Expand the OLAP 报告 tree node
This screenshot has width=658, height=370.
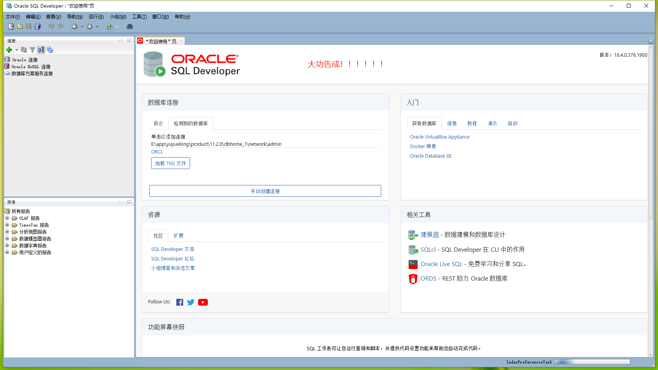coord(8,218)
